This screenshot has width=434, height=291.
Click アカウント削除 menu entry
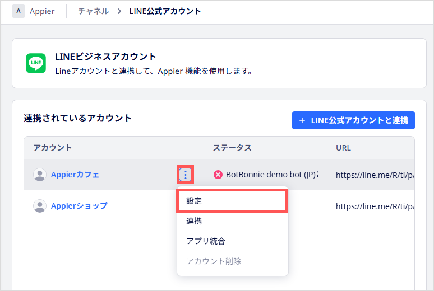233,261
